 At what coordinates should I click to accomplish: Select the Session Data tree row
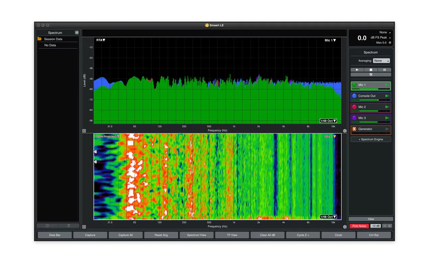[58, 39]
